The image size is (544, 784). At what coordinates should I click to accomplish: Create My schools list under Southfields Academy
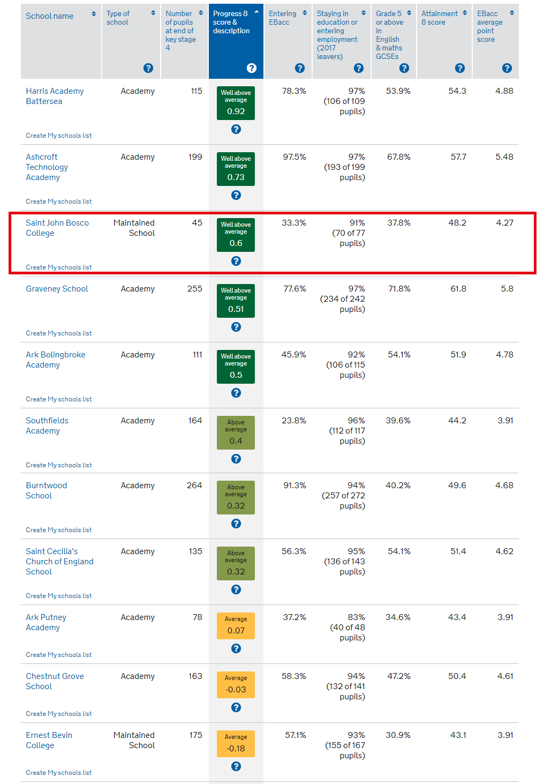(x=59, y=465)
